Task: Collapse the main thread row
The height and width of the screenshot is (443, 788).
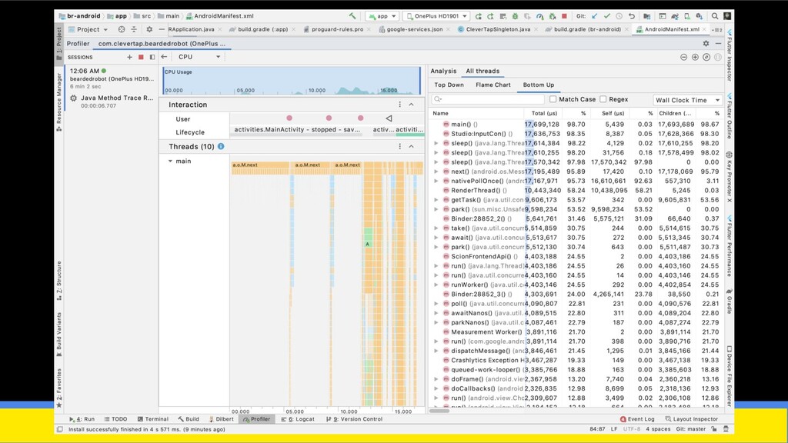Action: pyautogui.click(x=170, y=162)
